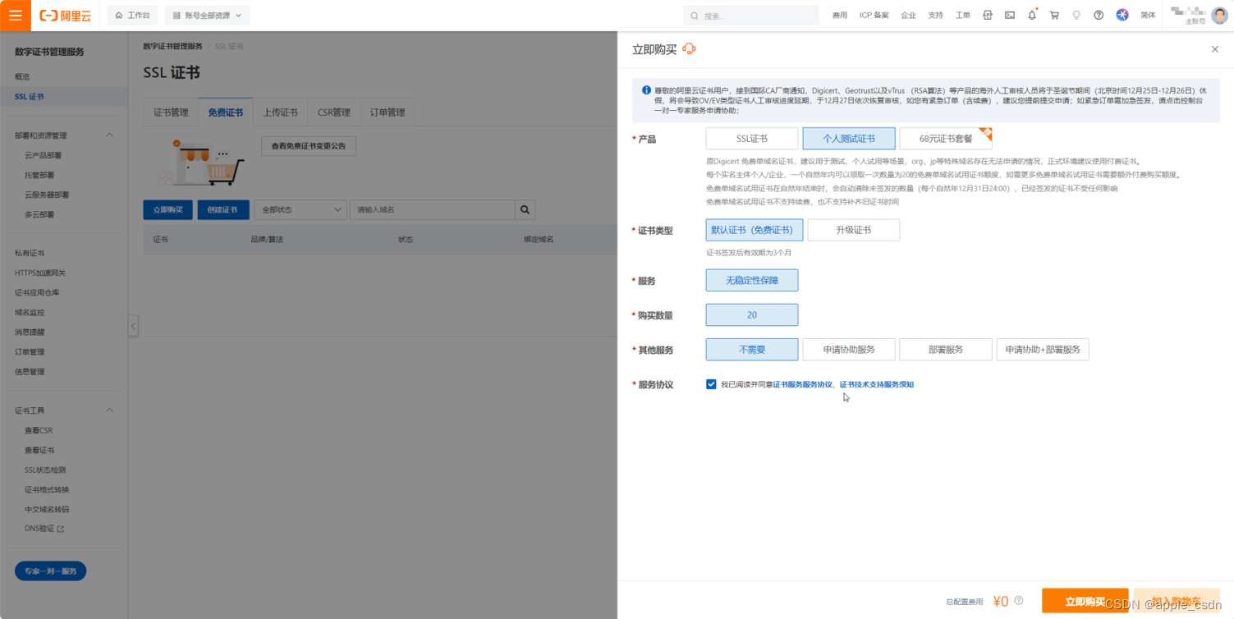Image resolution: width=1234 pixels, height=619 pixels.
Task: Collapse the 证书工具 section
Action: tap(109, 410)
